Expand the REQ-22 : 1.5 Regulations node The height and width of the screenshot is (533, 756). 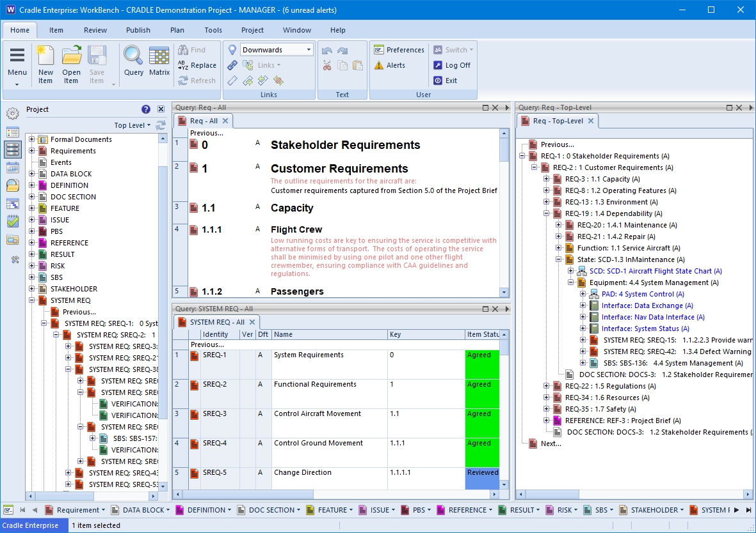pyautogui.click(x=546, y=386)
